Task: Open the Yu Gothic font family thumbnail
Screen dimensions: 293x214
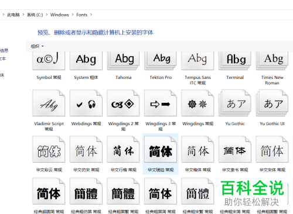Action: pyautogui.click(x=235, y=103)
